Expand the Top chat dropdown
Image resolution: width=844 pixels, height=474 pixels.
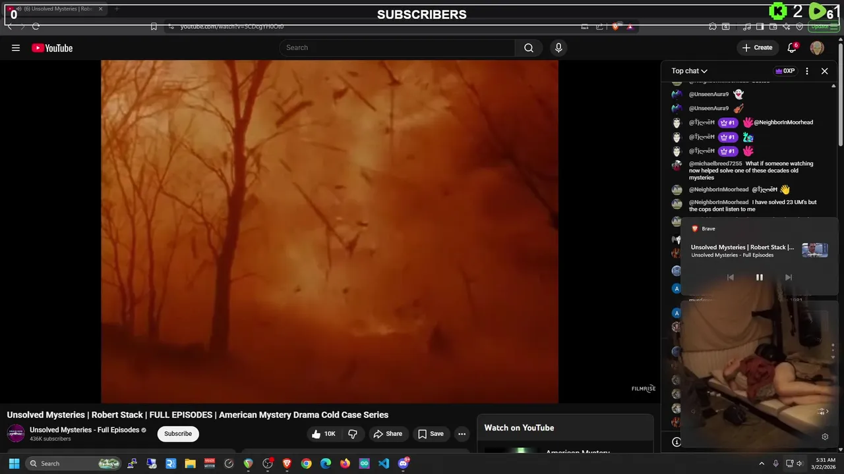[689, 71]
